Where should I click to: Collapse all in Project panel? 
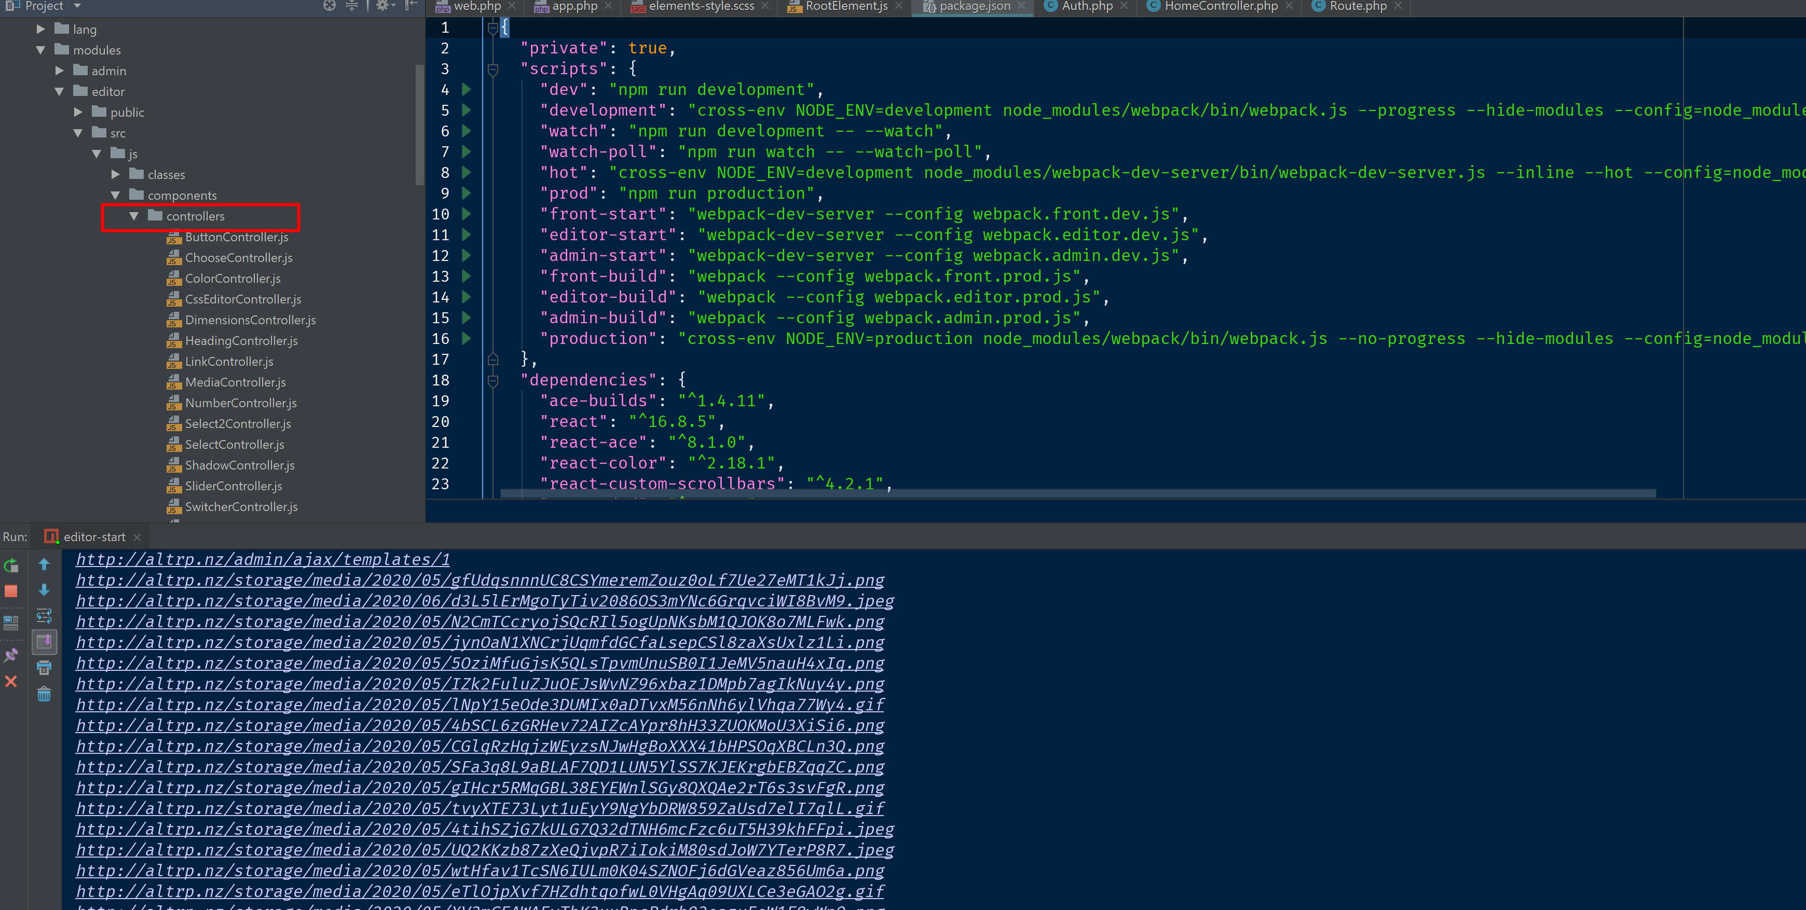tap(352, 6)
